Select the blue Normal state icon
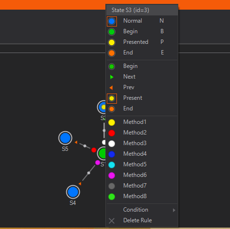 point(112,21)
